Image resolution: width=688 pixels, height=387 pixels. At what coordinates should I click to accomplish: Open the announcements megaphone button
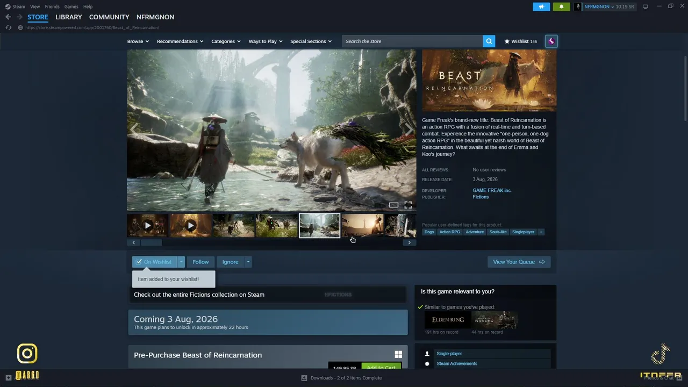pyautogui.click(x=541, y=6)
